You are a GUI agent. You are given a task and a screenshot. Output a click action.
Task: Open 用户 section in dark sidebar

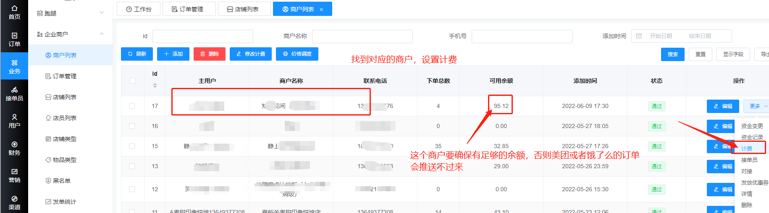pyautogui.click(x=14, y=121)
